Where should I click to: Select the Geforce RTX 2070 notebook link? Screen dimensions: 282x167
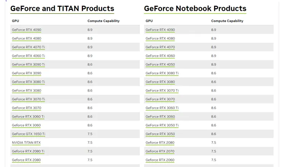[x=160, y=151]
